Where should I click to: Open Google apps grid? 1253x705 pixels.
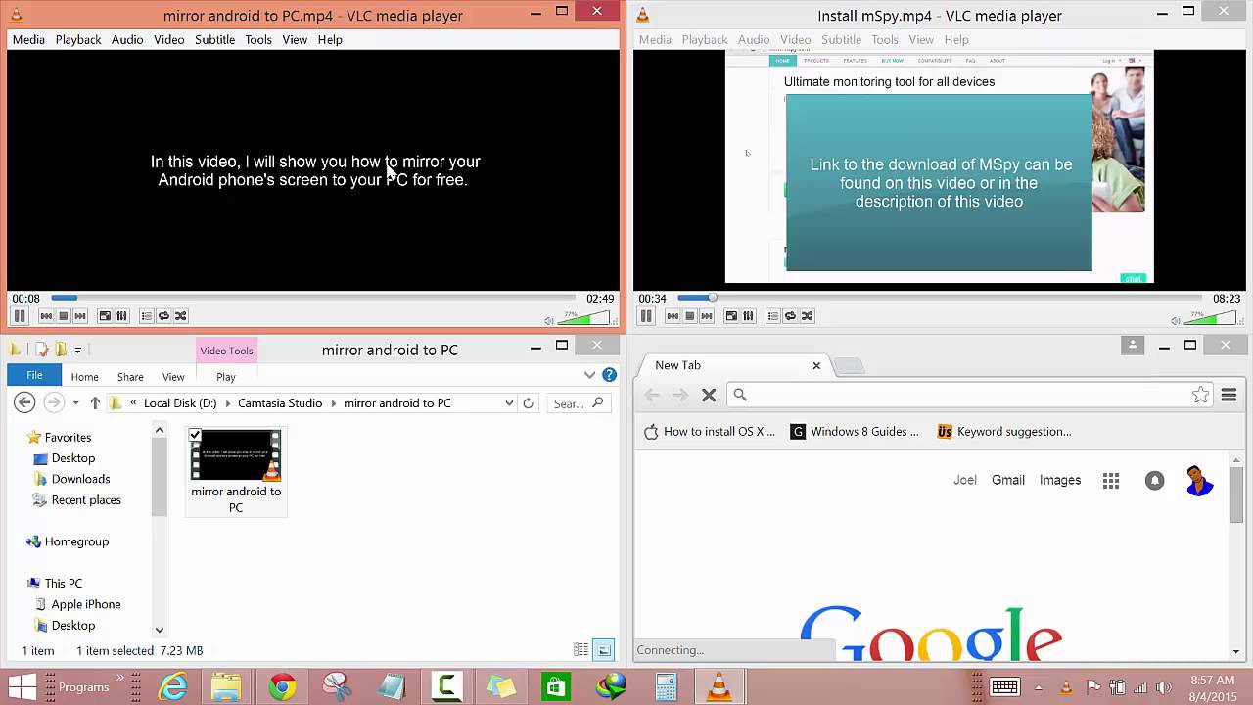coord(1110,481)
